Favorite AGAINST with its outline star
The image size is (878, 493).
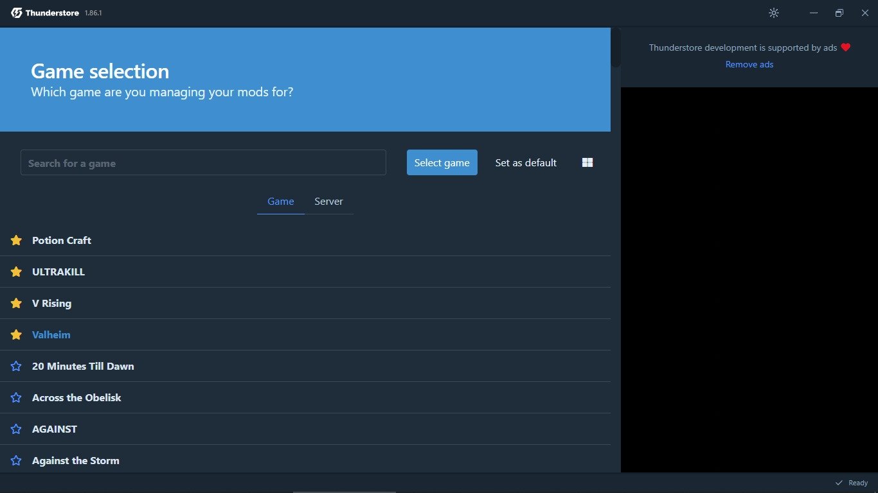16,429
